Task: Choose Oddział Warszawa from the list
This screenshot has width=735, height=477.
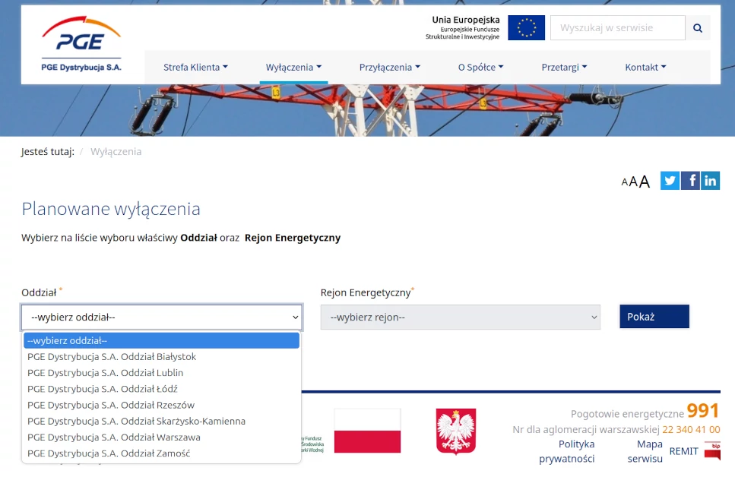Action: [x=161, y=438]
